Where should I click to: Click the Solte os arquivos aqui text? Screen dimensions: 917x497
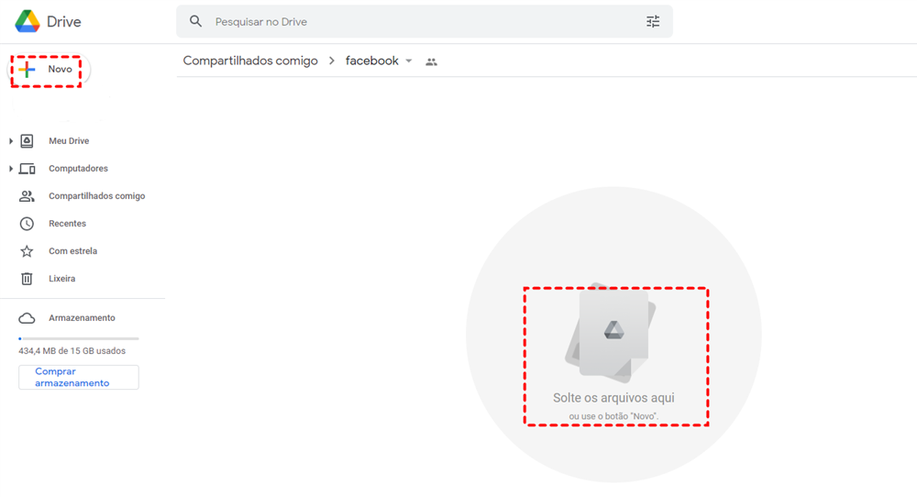[x=613, y=398]
